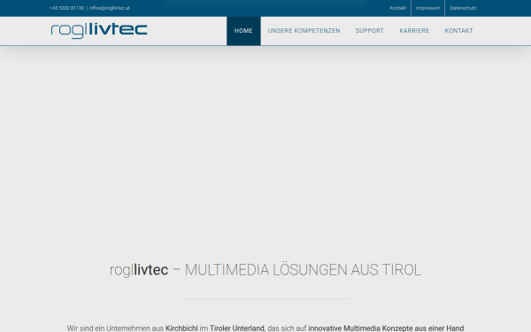Click the rogllivtec logo
The width and height of the screenshot is (531, 332).
point(99,30)
